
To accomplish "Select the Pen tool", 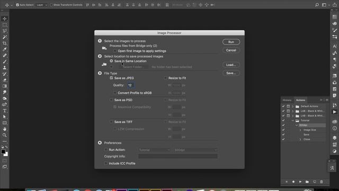I will click(5, 105).
